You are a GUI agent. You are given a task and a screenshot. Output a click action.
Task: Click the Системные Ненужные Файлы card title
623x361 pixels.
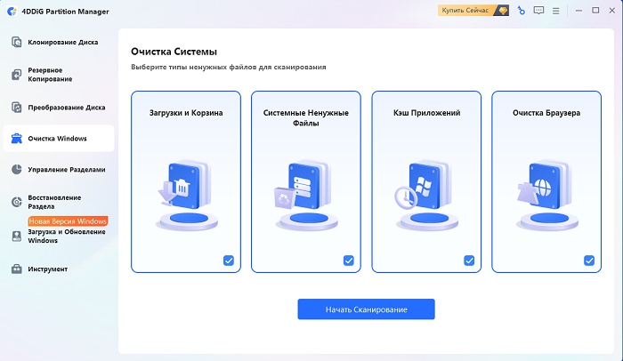pyautogui.click(x=306, y=118)
